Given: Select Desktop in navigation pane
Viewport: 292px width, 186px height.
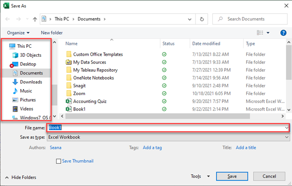Looking at the screenshot, I should pyautogui.click(x=28, y=64).
